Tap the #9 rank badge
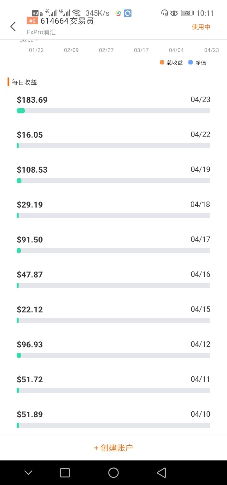Viewport: 227px width, 485px height. point(32,21)
